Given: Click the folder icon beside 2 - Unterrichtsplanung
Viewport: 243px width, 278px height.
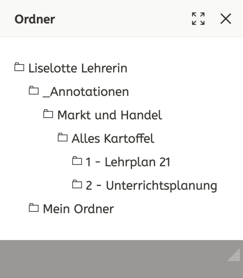Looking at the screenshot, I should (x=77, y=184).
